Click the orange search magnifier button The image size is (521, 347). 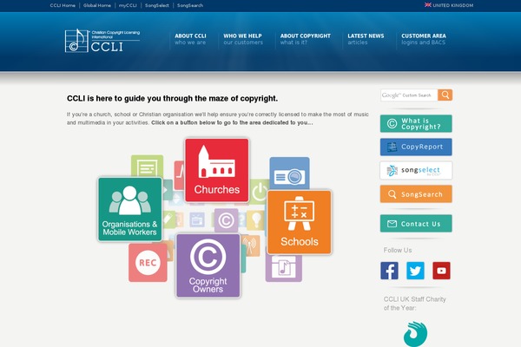pyautogui.click(x=445, y=95)
